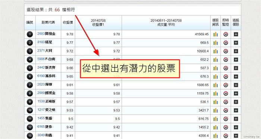Open the 5906 F-台南 stock link
This screenshot has height=139, width=261.
coord(46,59)
